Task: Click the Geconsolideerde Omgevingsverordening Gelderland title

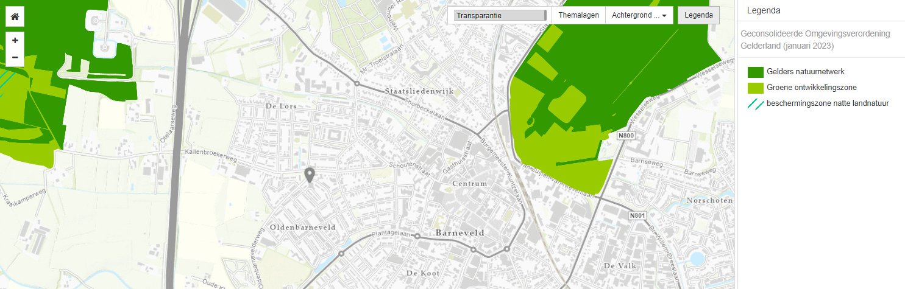Action: [x=815, y=40]
